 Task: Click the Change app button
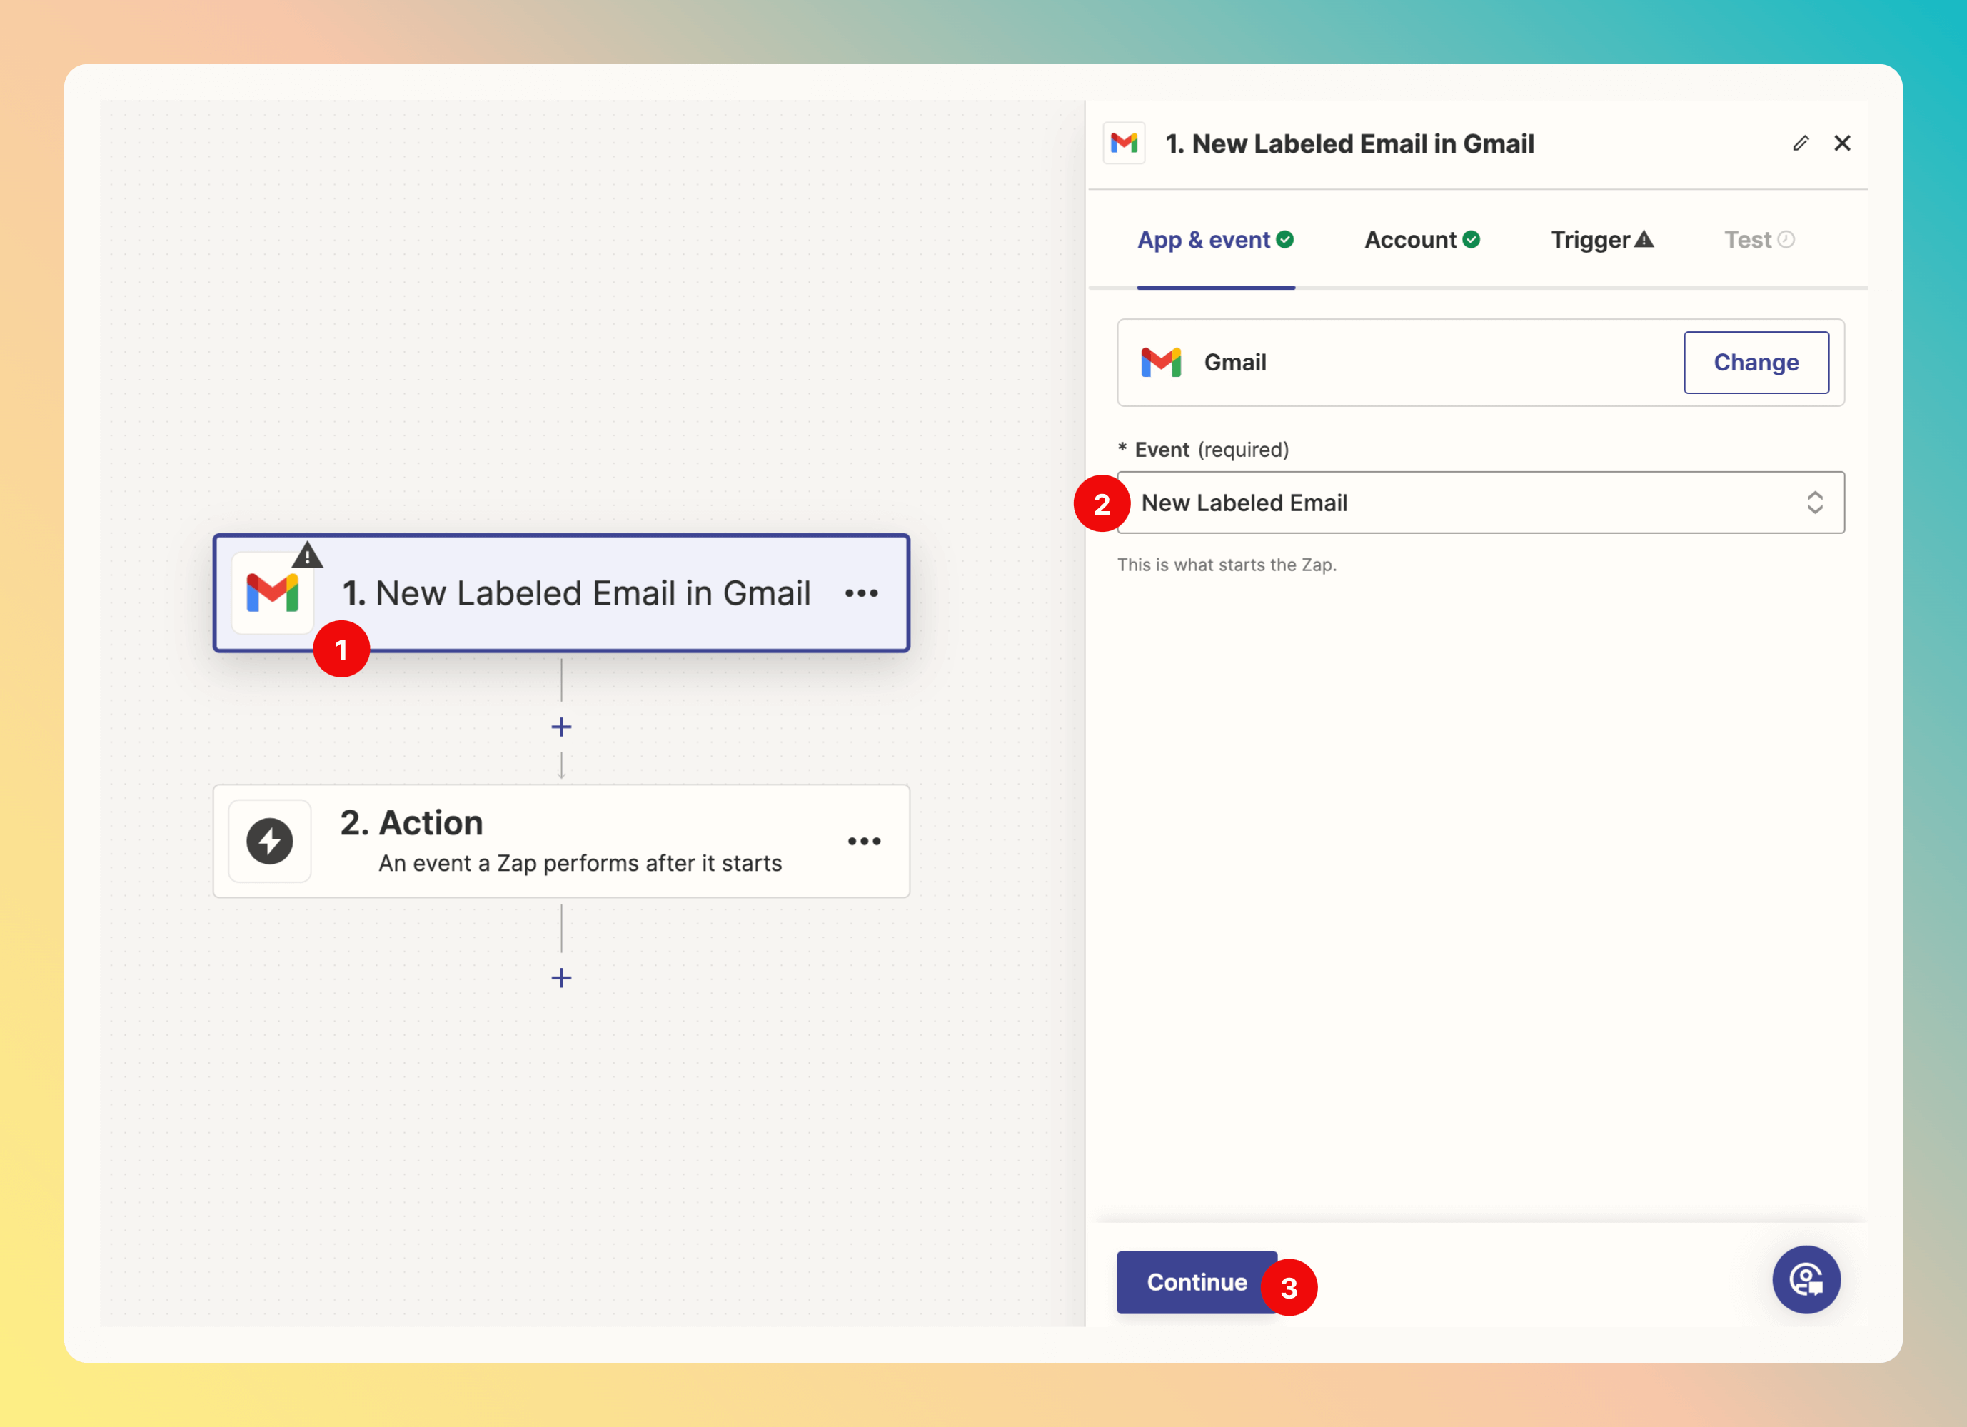click(x=1756, y=363)
